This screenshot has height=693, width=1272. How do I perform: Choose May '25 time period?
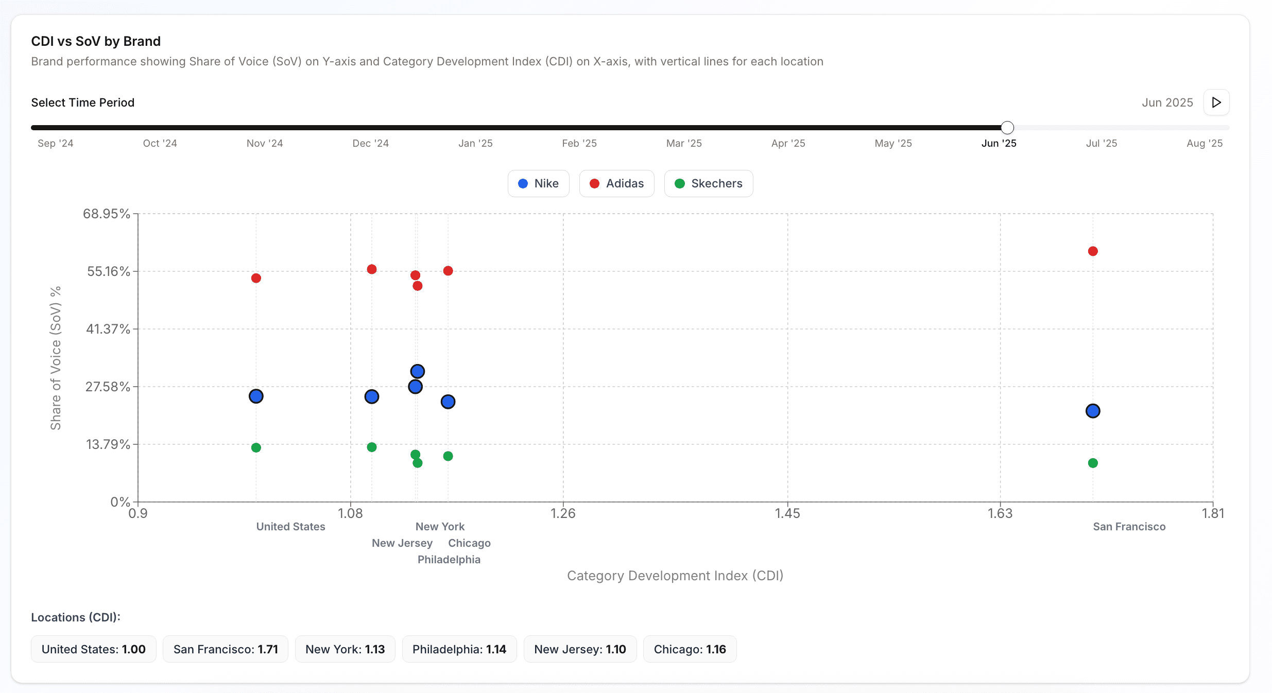click(893, 143)
